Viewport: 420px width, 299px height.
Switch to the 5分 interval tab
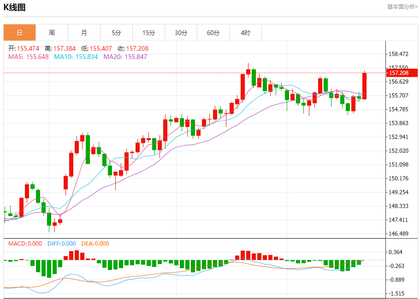coord(116,33)
